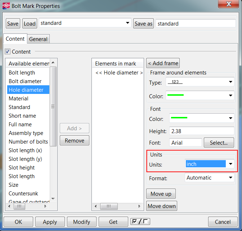Open the frame Type dropdown
Screen dimensions: 242x231
[230, 82]
